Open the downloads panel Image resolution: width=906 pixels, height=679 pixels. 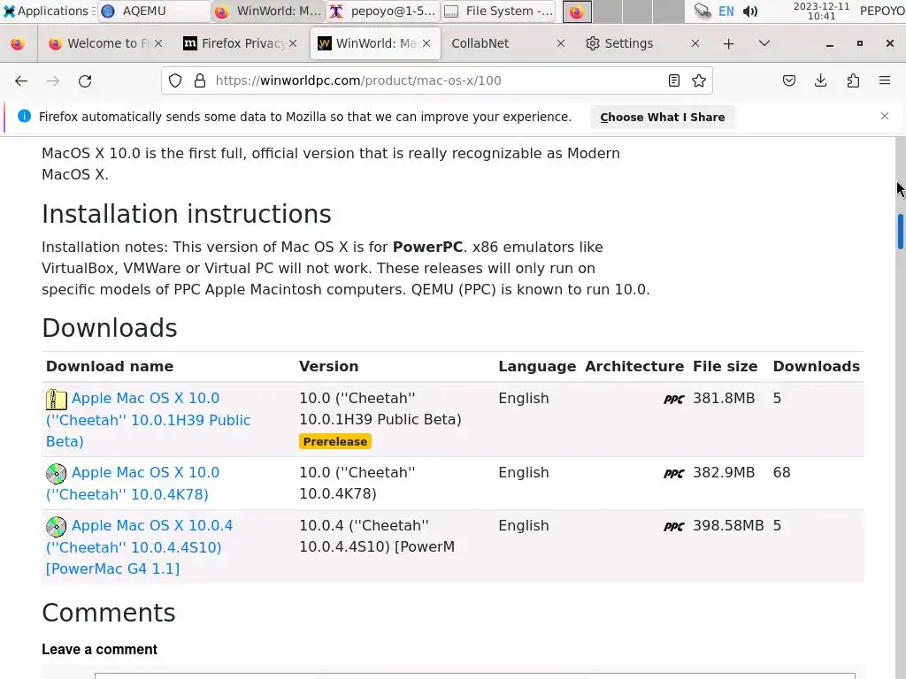click(820, 80)
